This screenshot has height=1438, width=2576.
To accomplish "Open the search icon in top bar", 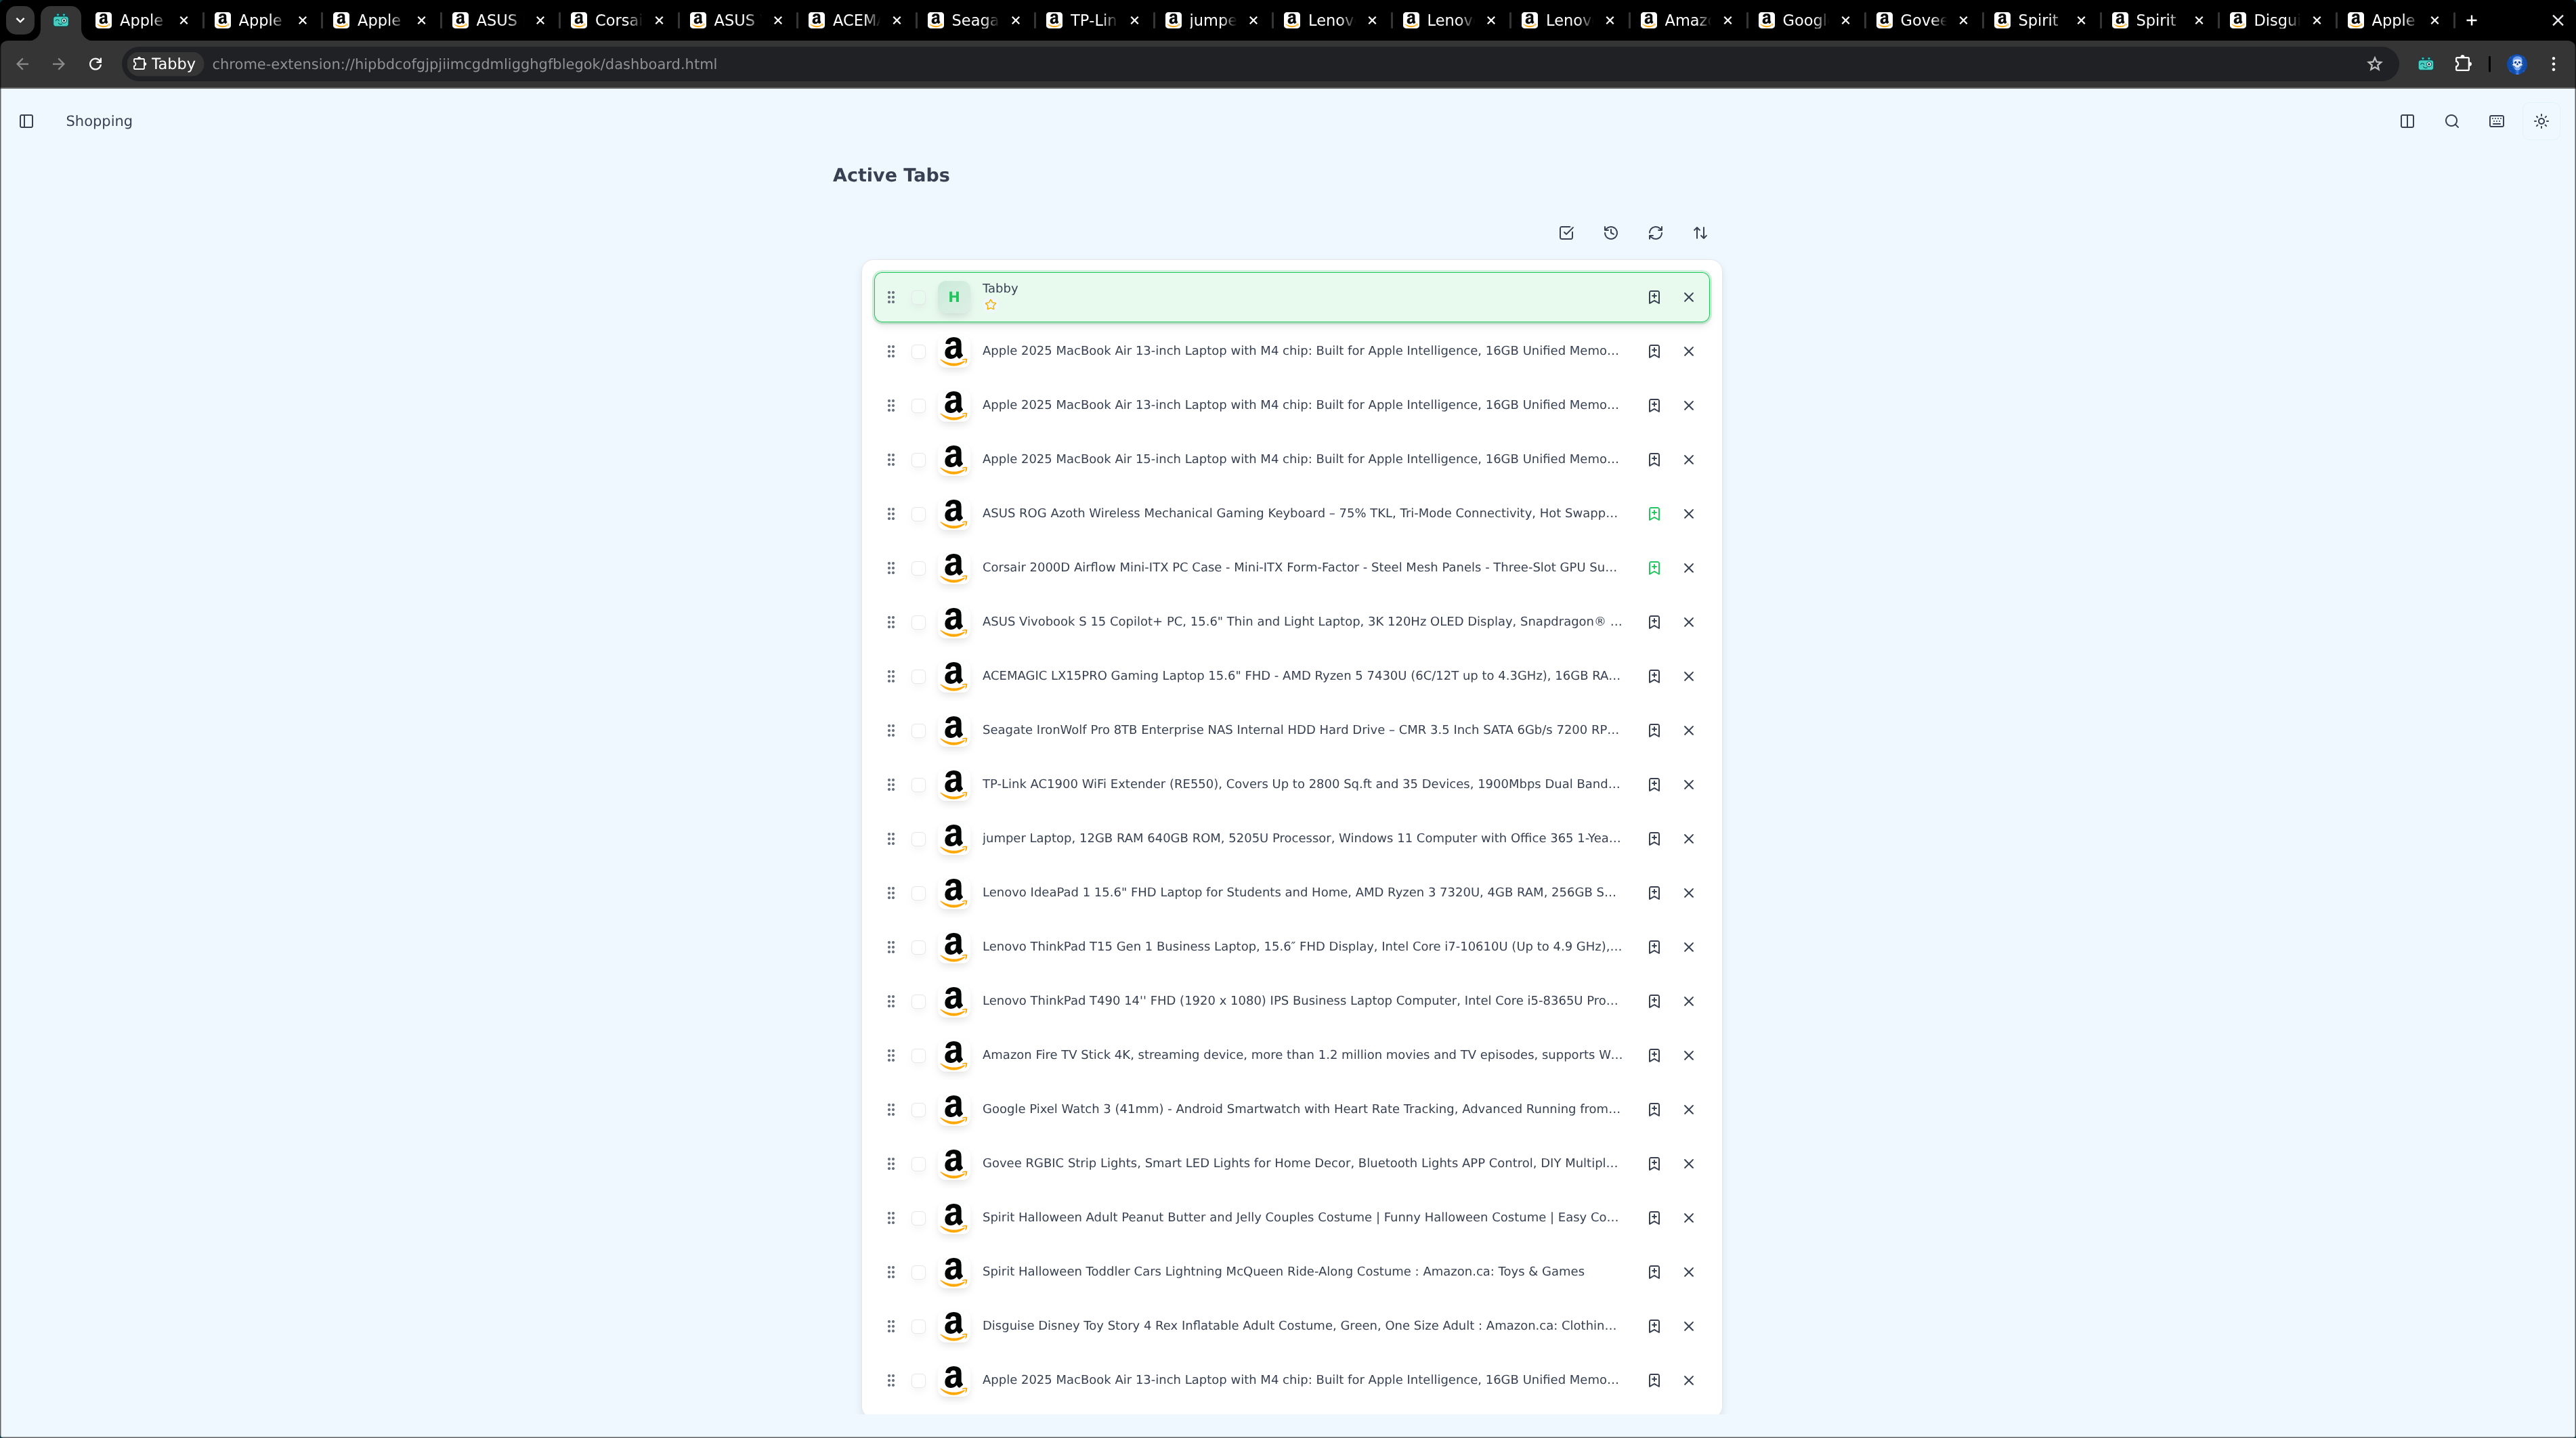I will pyautogui.click(x=2452, y=121).
